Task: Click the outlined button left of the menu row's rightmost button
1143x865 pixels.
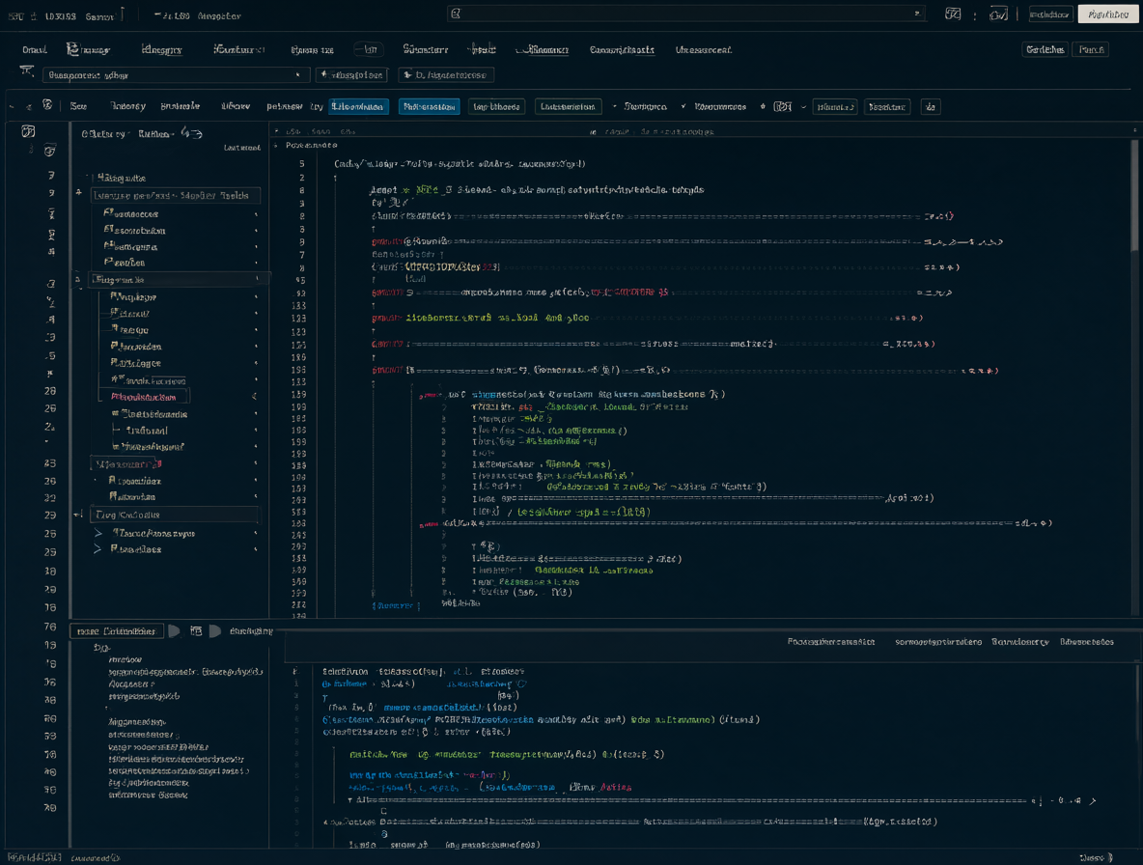Action: [x=1045, y=49]
